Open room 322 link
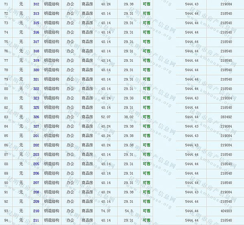The height and width of the screenshot is (225, 244). (36, 89)
